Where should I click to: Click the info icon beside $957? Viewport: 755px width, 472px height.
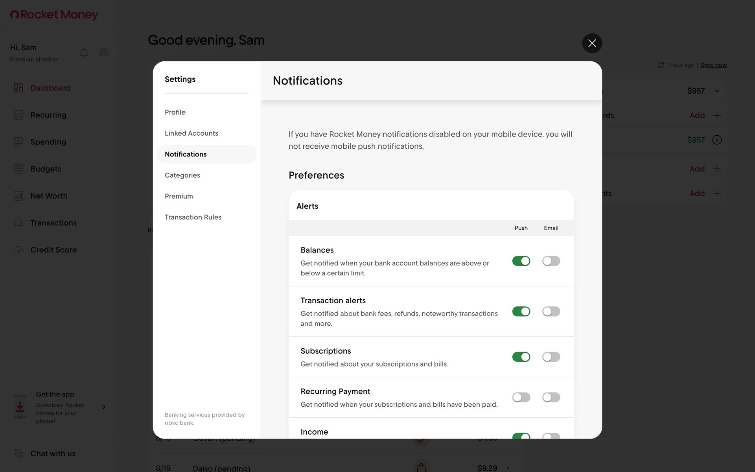coord(717,140)
